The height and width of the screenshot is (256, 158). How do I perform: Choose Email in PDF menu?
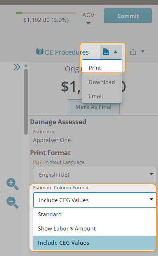click(x=102, y=96)
